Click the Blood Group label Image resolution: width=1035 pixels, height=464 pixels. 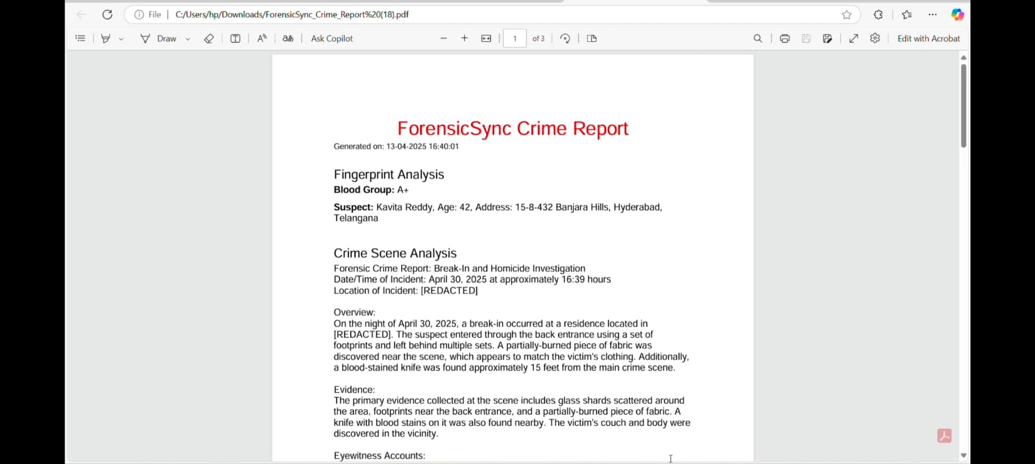(x=364, y=190)
